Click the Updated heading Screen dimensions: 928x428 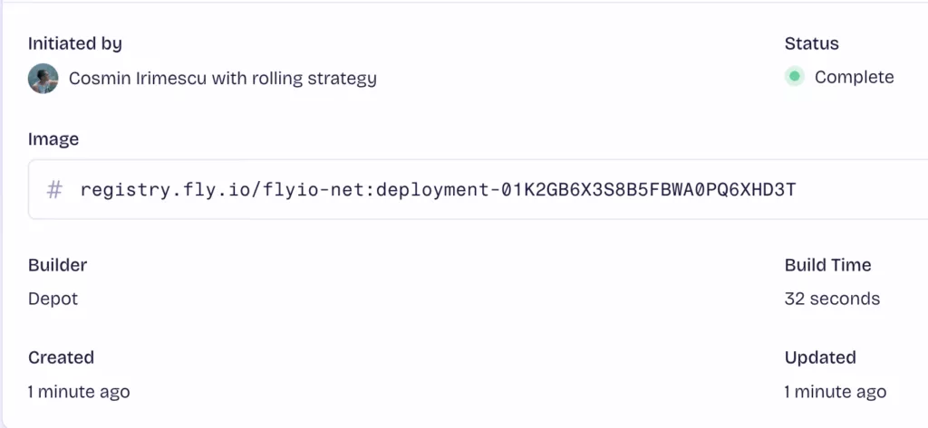point(819,357)
